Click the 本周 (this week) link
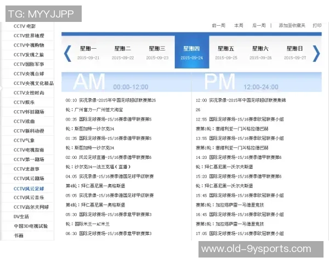The image size is (329, 263). tap(239, 25)
